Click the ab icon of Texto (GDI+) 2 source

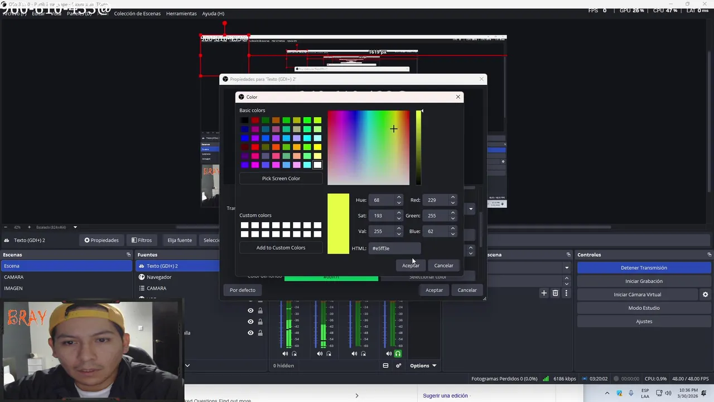coord(142,266)
